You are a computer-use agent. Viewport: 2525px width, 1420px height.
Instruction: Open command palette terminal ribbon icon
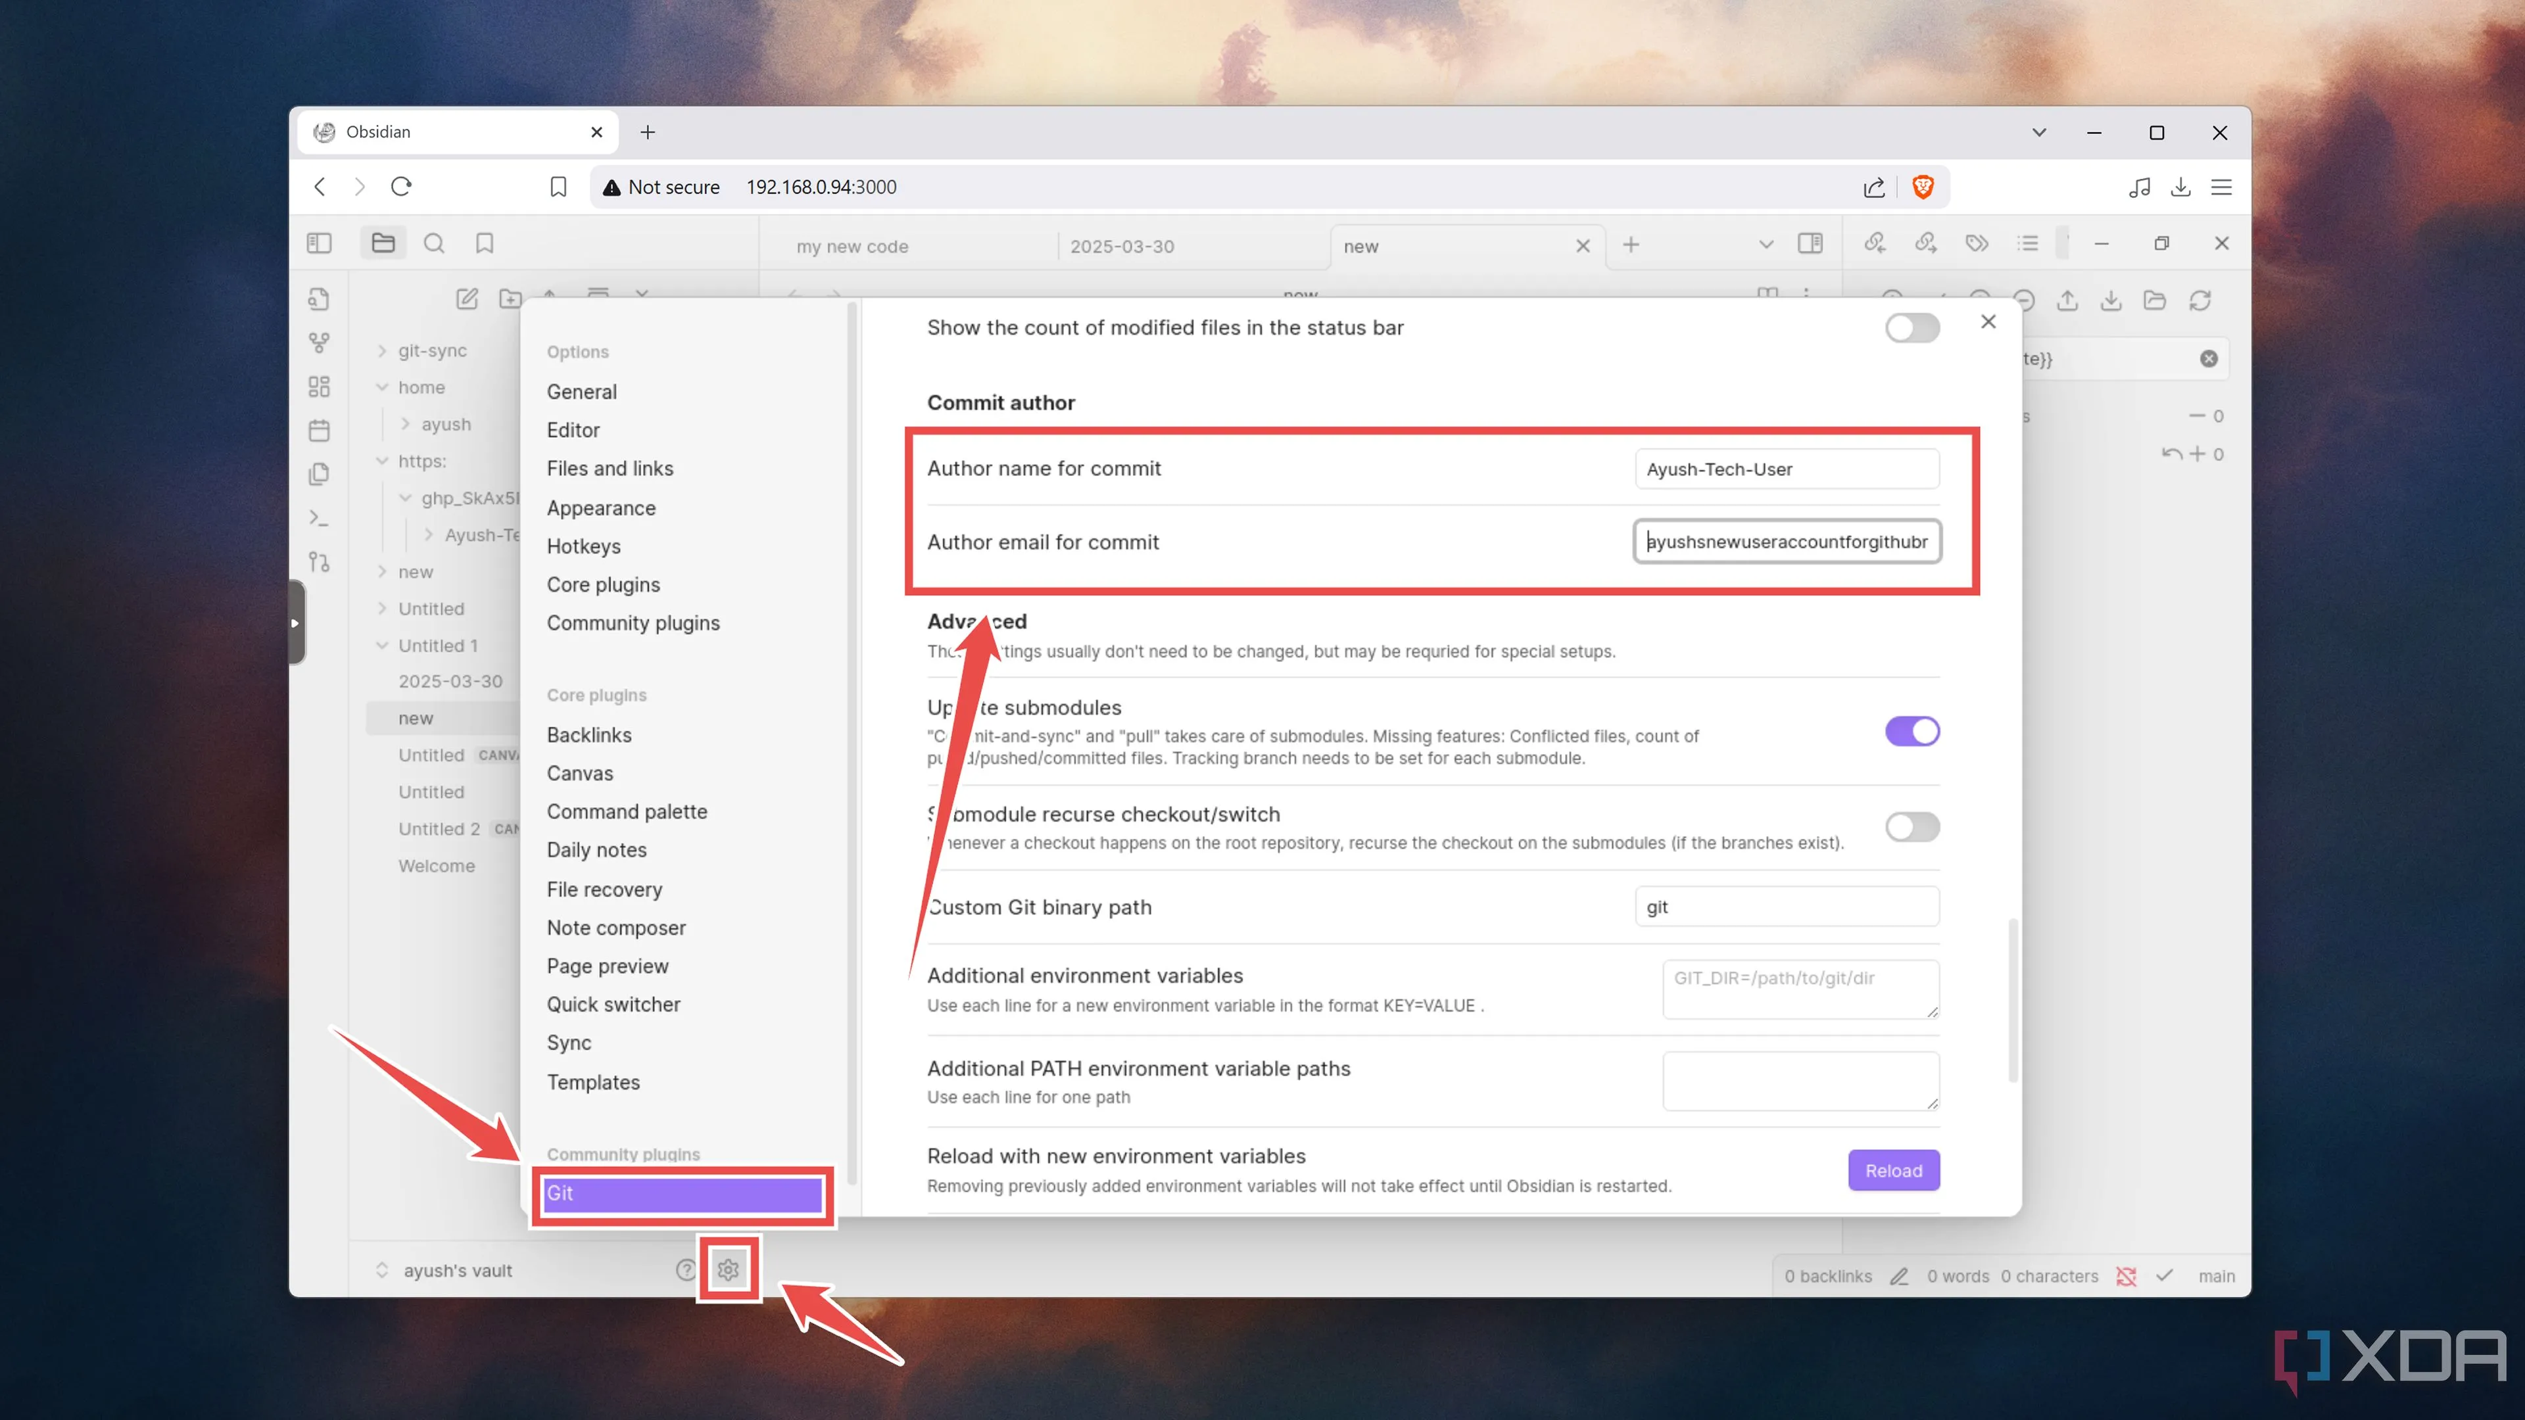pos(320,517)
